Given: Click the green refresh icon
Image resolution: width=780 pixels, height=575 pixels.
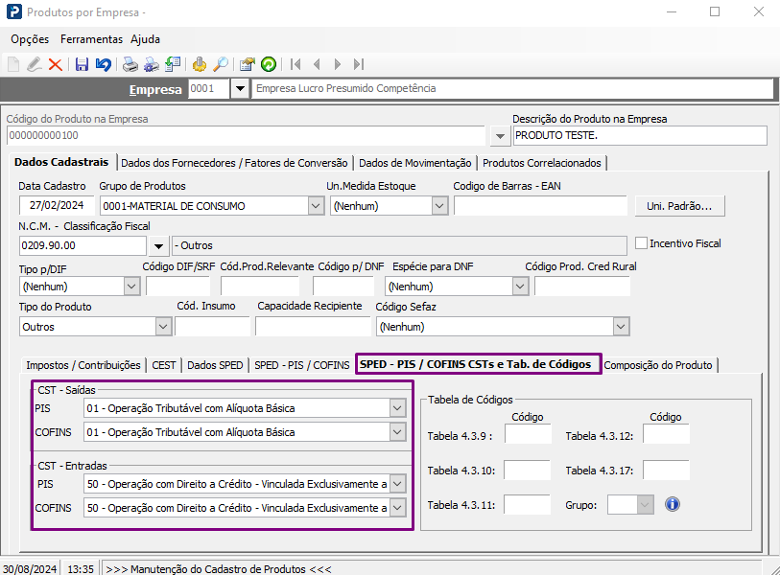Looking at the screenshot, I should tap(269, 64).
